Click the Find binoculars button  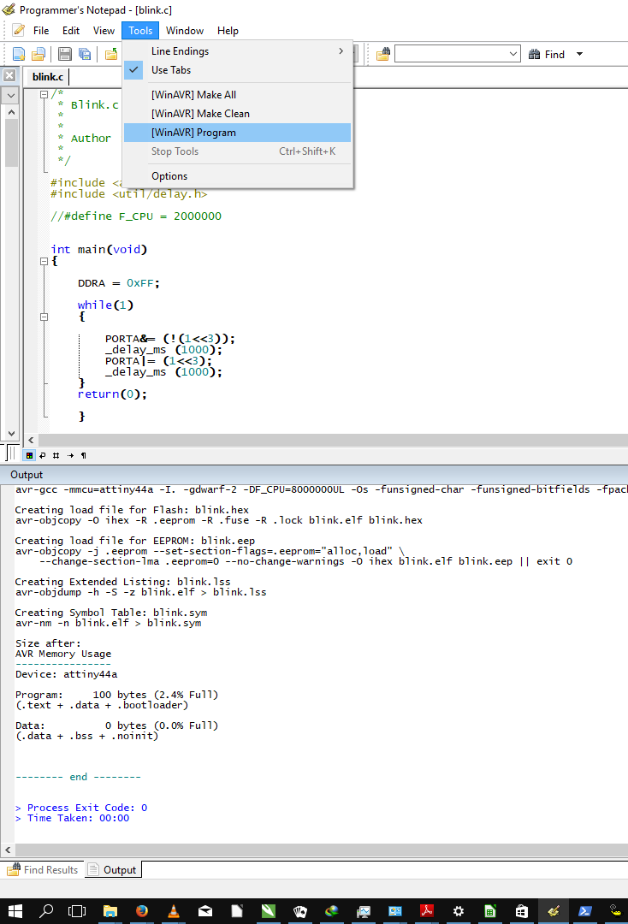pos(547,54)
